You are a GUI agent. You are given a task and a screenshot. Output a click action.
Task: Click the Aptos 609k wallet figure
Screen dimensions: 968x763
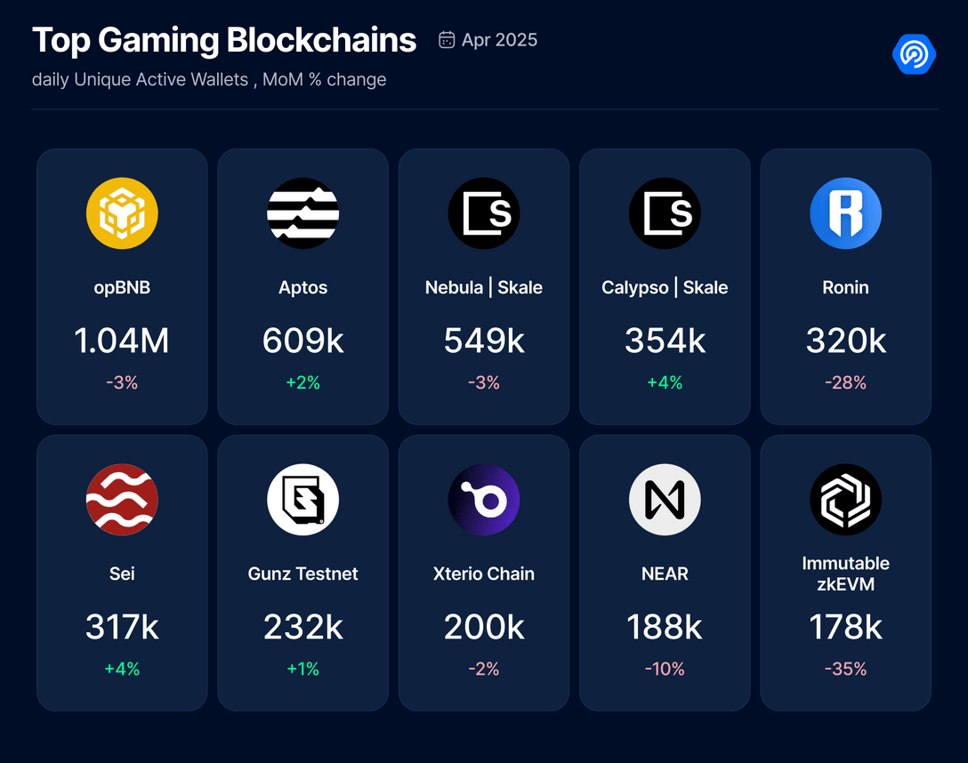point(302,341)
